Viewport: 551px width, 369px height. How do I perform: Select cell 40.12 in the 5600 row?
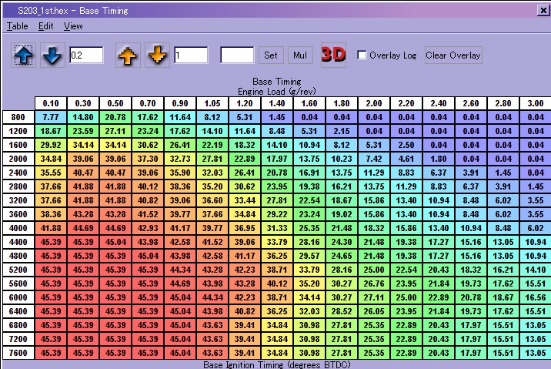(277, 283)
